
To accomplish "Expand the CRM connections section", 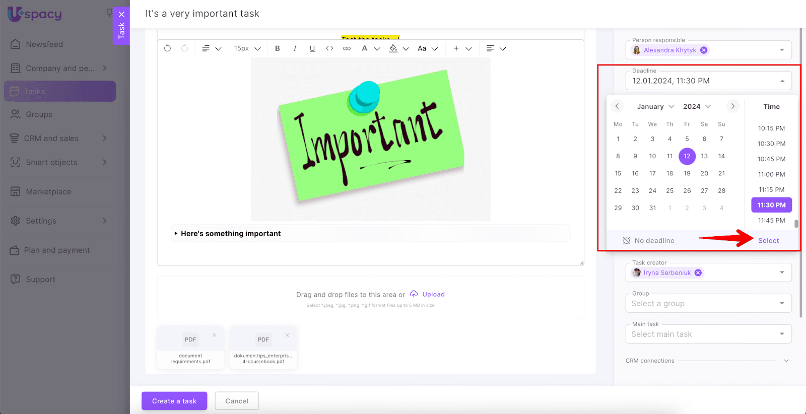I will coord(786,361).
